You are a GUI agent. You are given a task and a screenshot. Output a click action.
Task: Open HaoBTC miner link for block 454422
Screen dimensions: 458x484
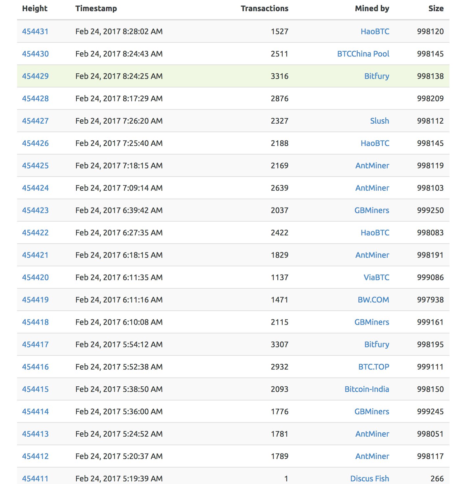coord(375,233)
